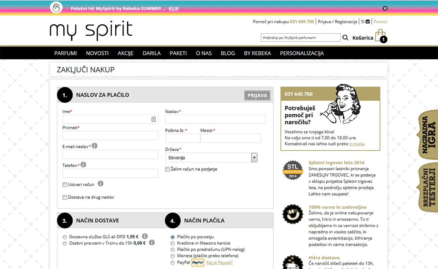Viewport: 438px width, 269px height.
Task: Open the Država dropdown showing Slovenija
Action: point(211,158)
